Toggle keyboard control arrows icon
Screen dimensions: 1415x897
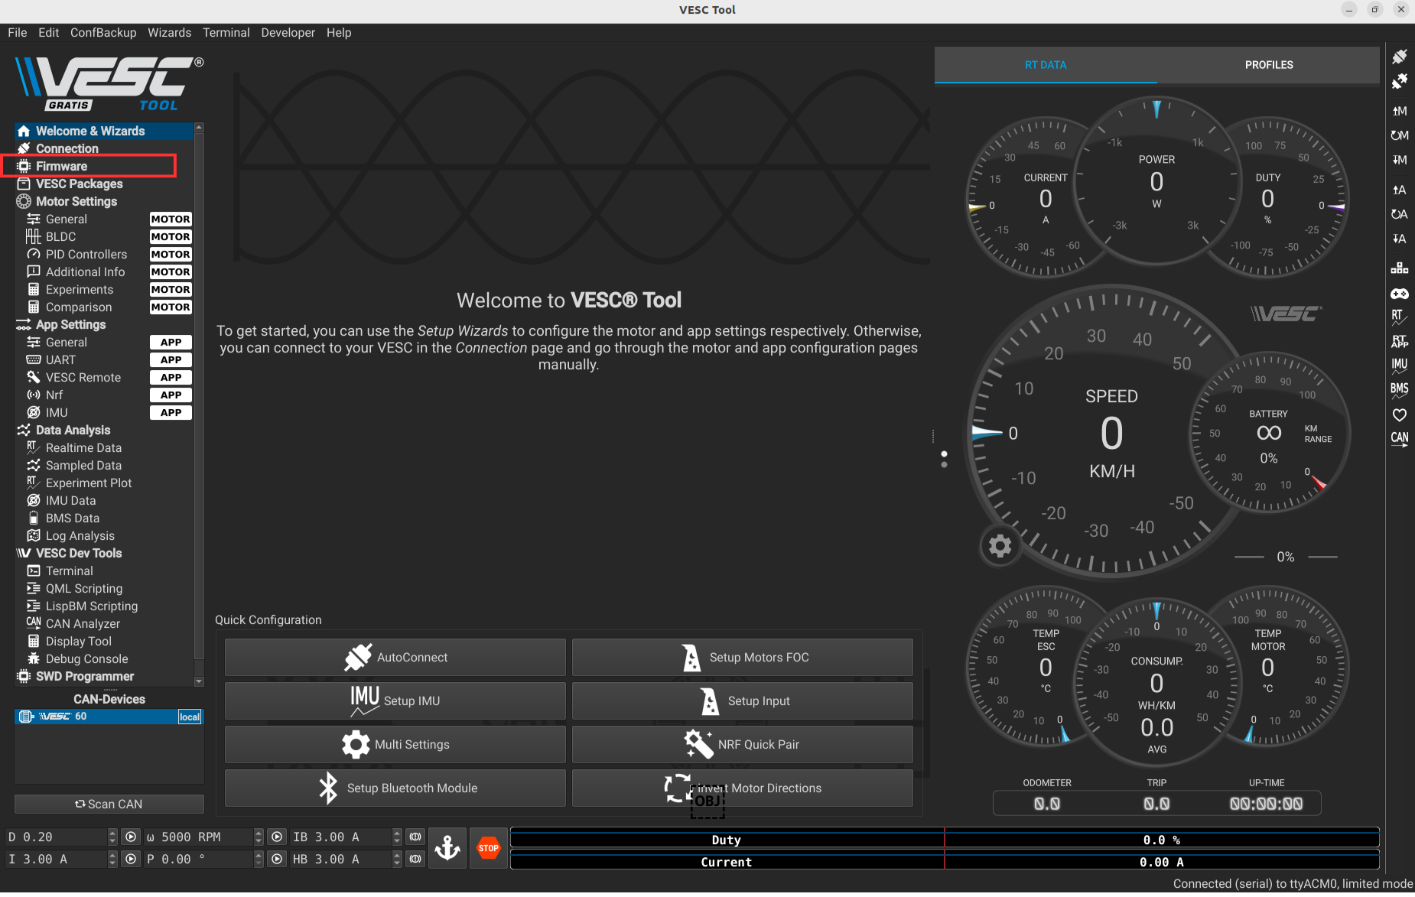point(1399,268)
